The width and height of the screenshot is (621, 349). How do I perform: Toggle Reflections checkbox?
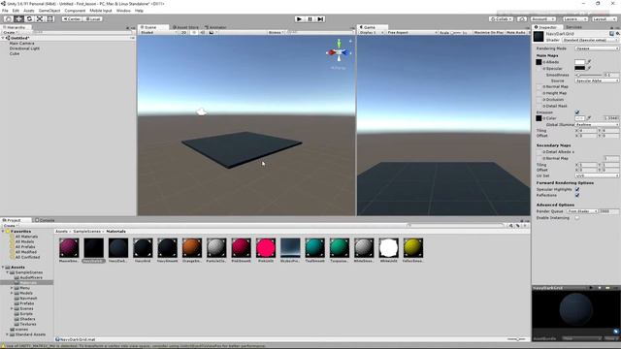577,195
